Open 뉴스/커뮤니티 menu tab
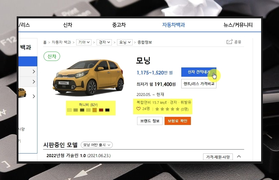The height and width of the screenshot is (180, 279). [238, 25]
